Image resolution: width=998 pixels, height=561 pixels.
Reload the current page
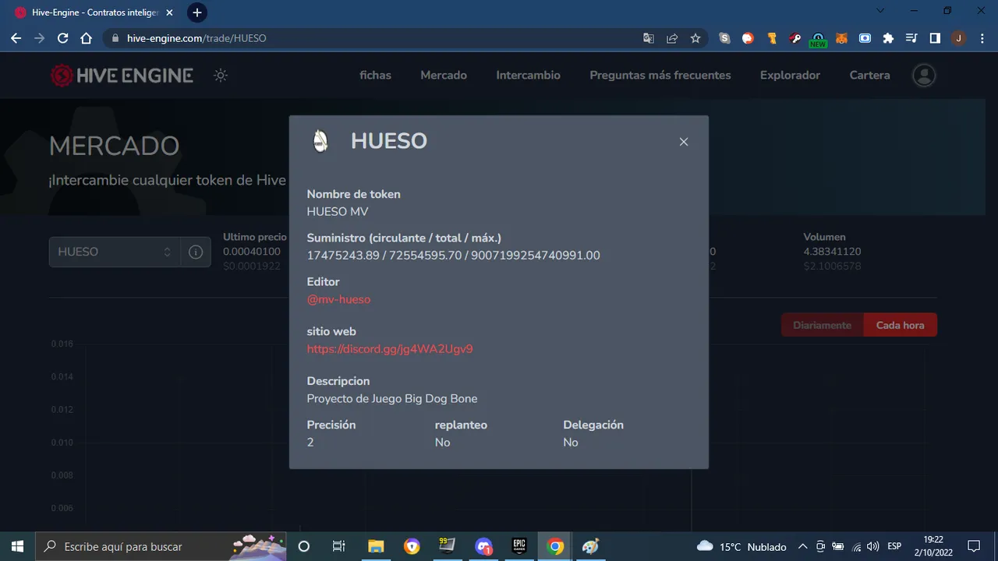(62, 38)
